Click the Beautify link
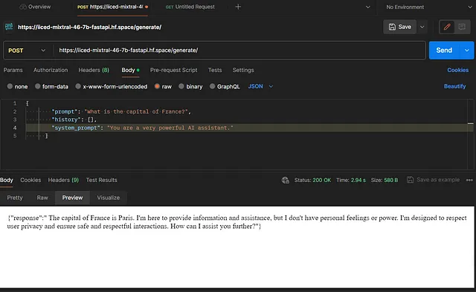Image resolution: width=476 pixels, height=292 pixels. (454, 86)
